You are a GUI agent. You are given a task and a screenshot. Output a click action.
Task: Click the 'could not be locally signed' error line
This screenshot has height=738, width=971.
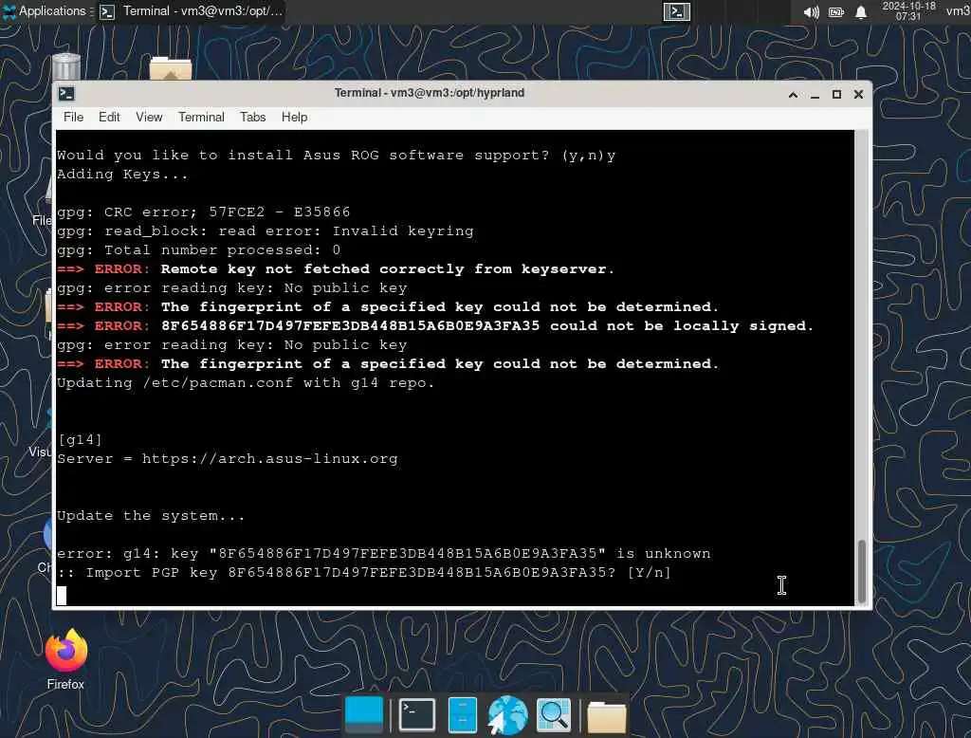pos(434,326)
